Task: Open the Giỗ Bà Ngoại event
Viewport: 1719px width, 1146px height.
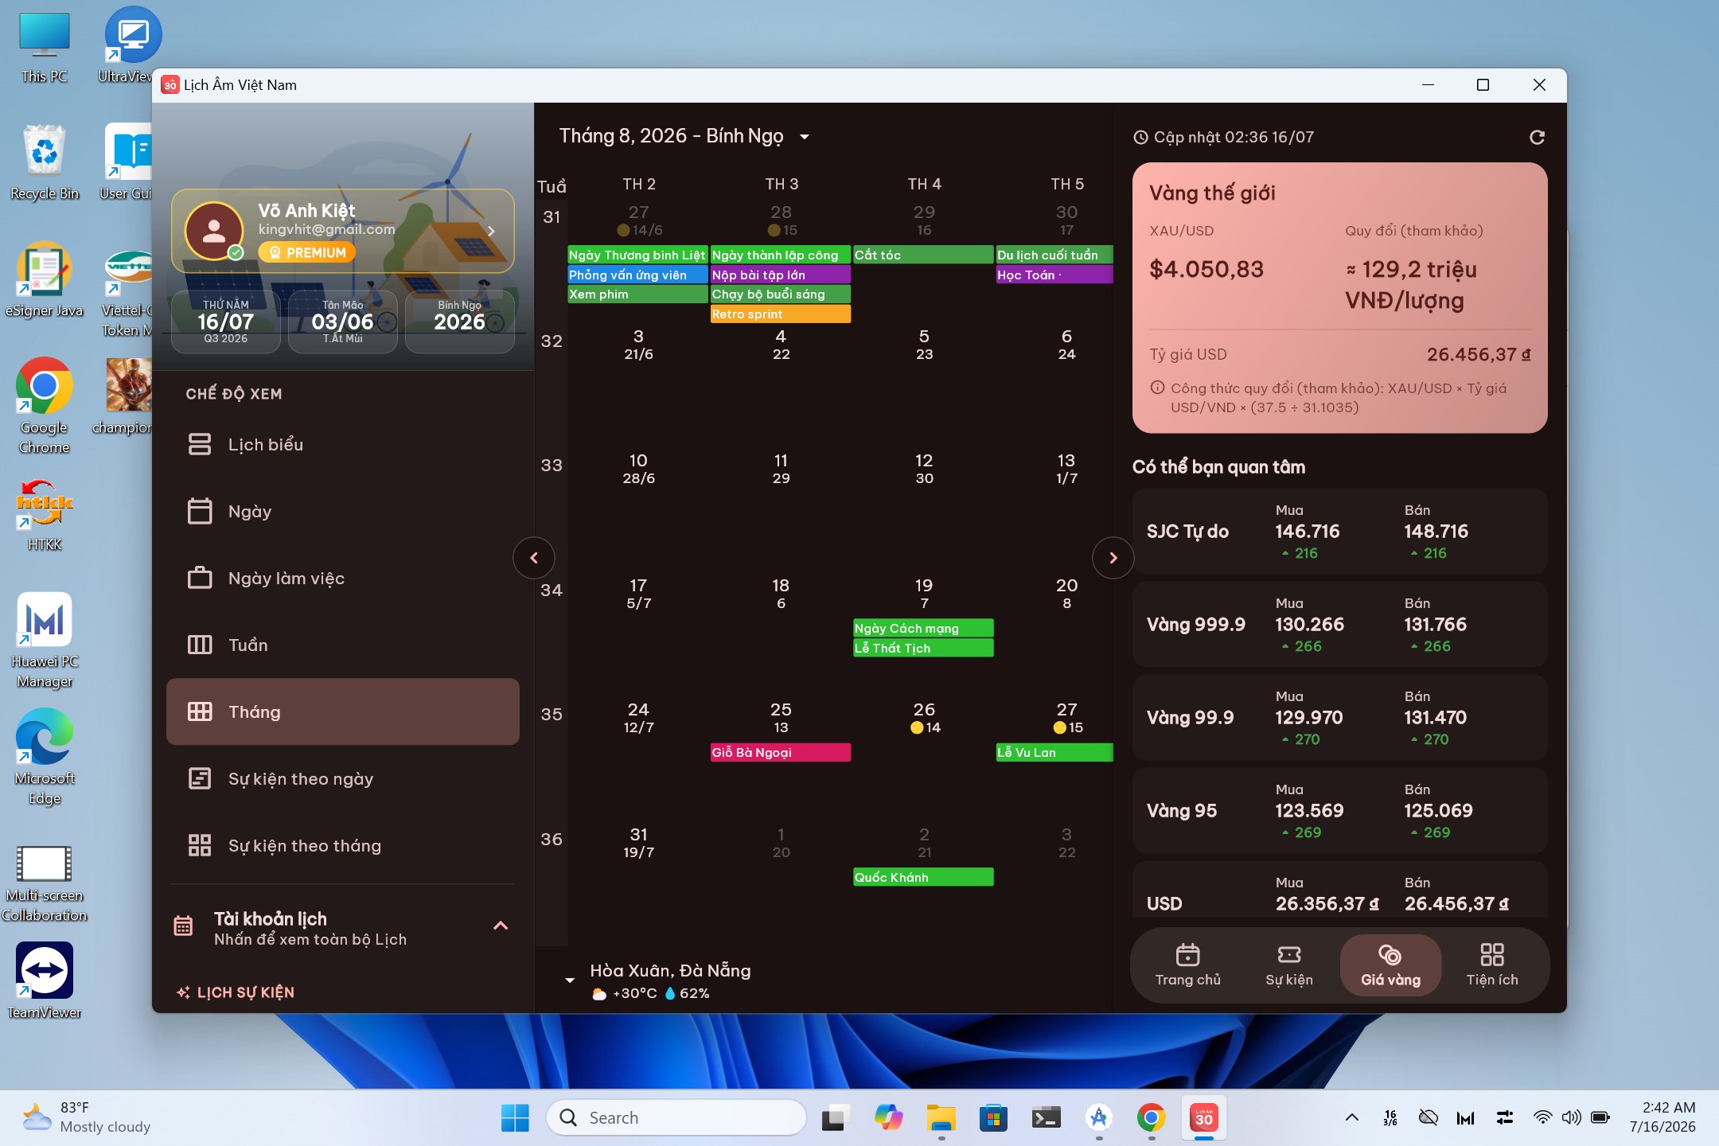Action: [781, 752]
